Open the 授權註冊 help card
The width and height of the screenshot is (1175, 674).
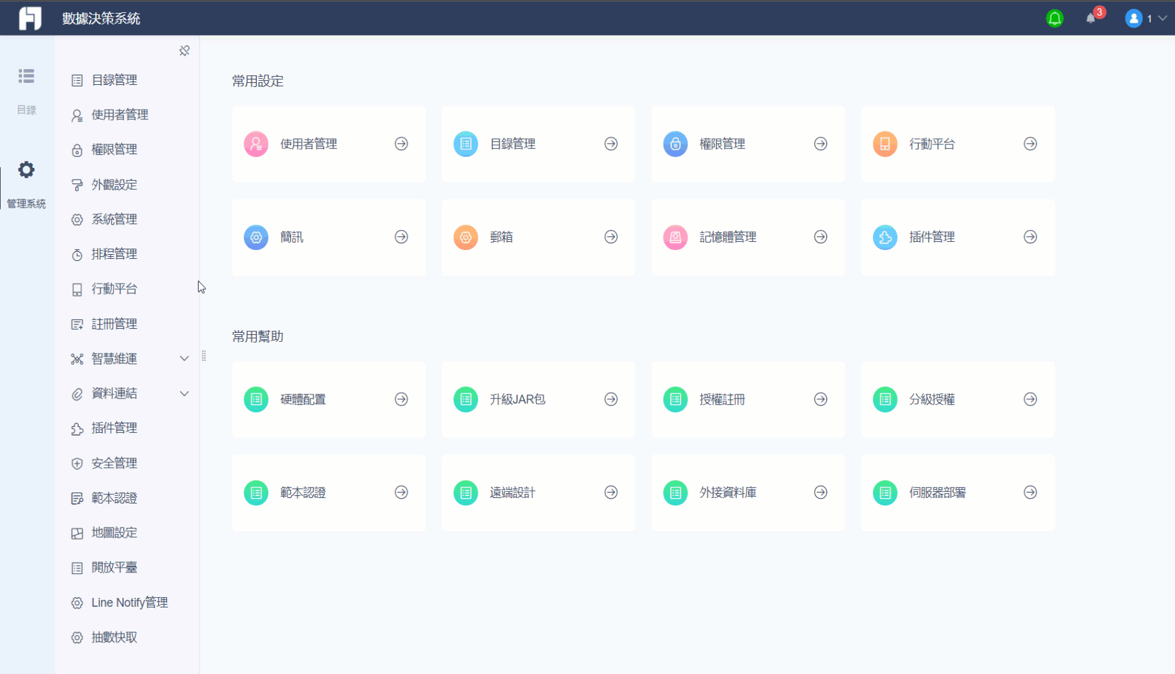coord(748,399)
